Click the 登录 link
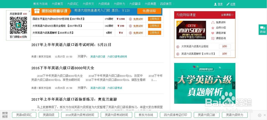Image resolution: width=267 pixels, height=120 pixels. point(220,4)
